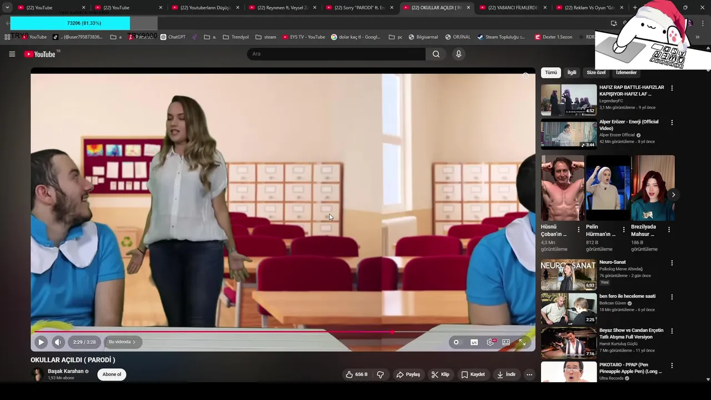Open options for 'Neuro-Sanat' video
This screenshot has height=400, width=711.
click(x=672, y=263)
